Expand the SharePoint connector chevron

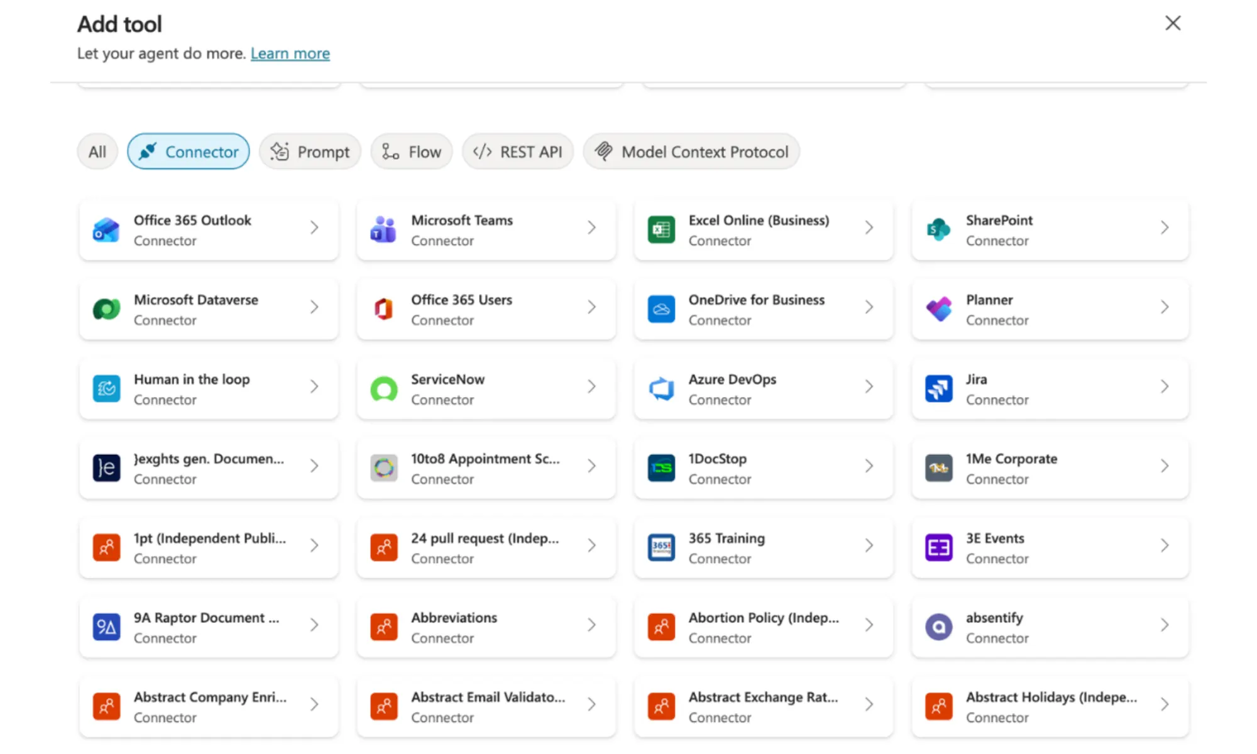[x=1165, y=227]
